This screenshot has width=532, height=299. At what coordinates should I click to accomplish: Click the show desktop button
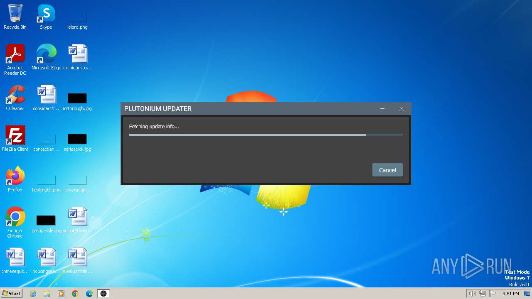click(527, 294)
